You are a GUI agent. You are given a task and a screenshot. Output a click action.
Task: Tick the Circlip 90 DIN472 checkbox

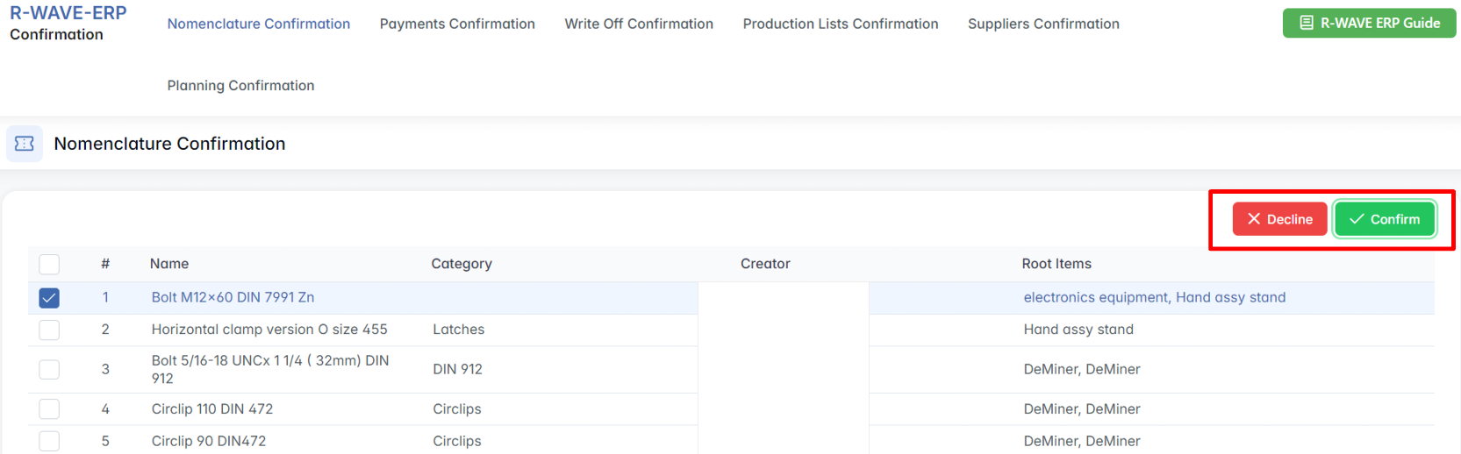[49, 441]
